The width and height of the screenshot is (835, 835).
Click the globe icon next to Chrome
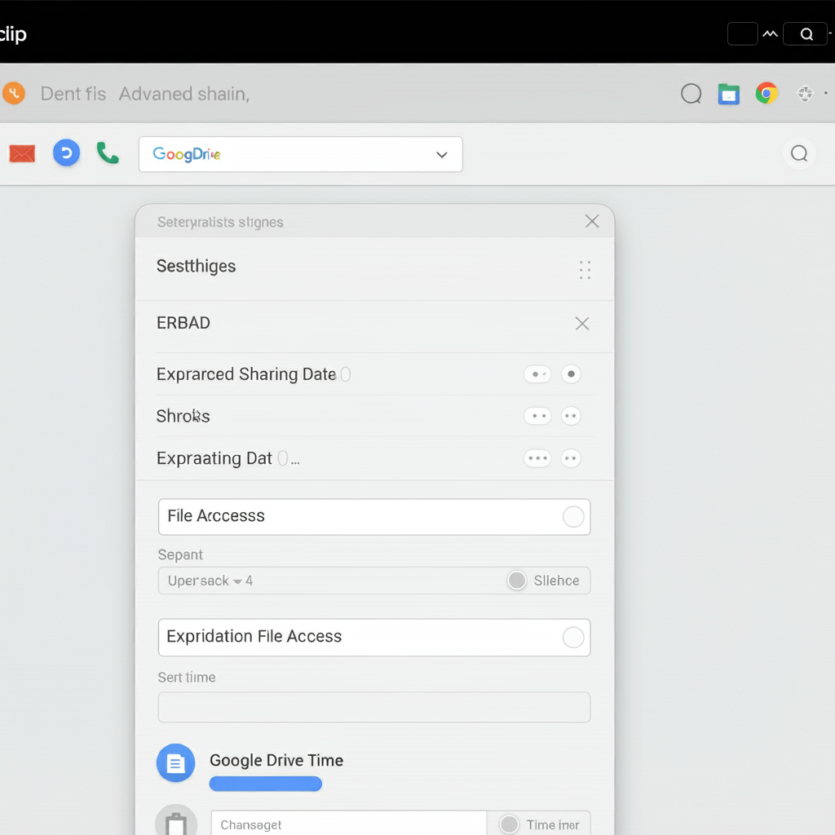805,94
